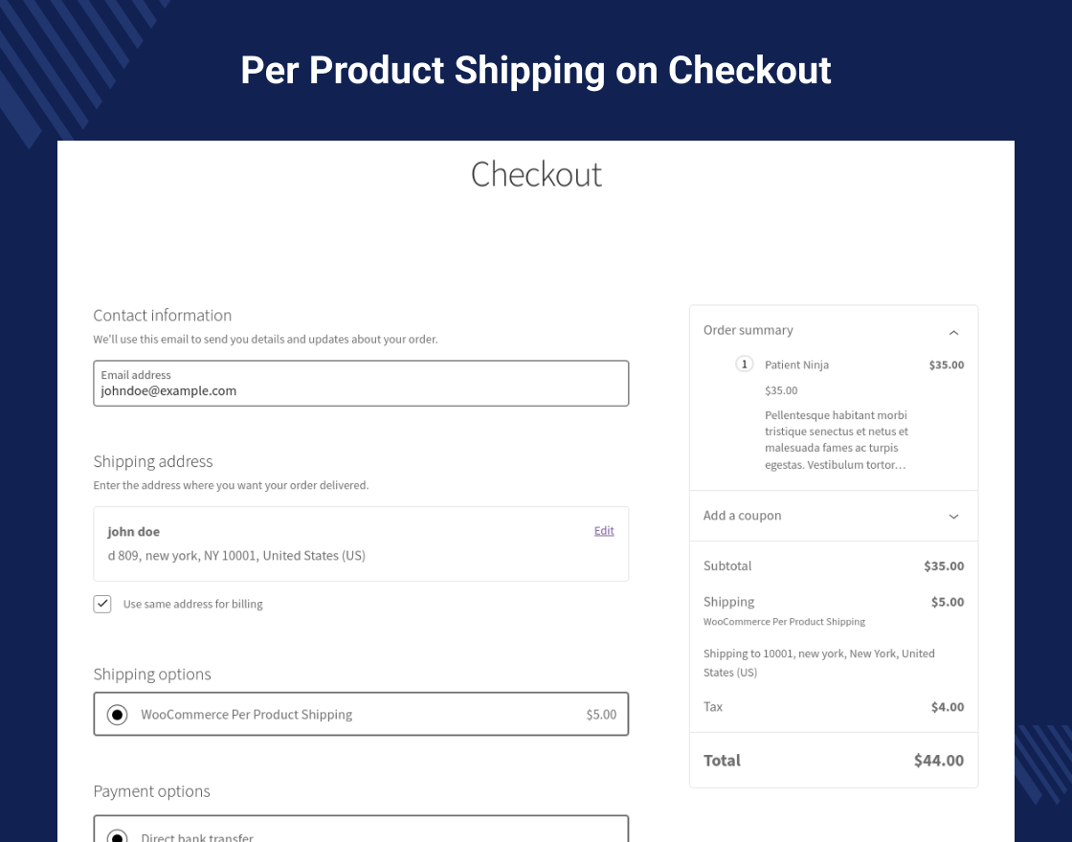Click the Subtotal $35.00 amount
Screen dimensions: 1072x842
click(x=943, y=566)
